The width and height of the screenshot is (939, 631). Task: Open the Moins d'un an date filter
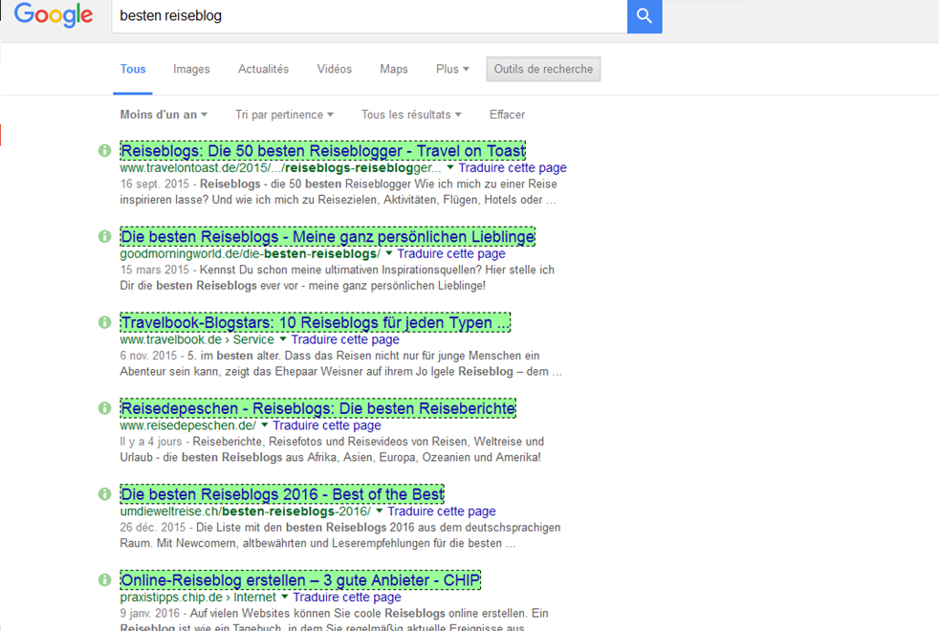(x=164, y=115)
